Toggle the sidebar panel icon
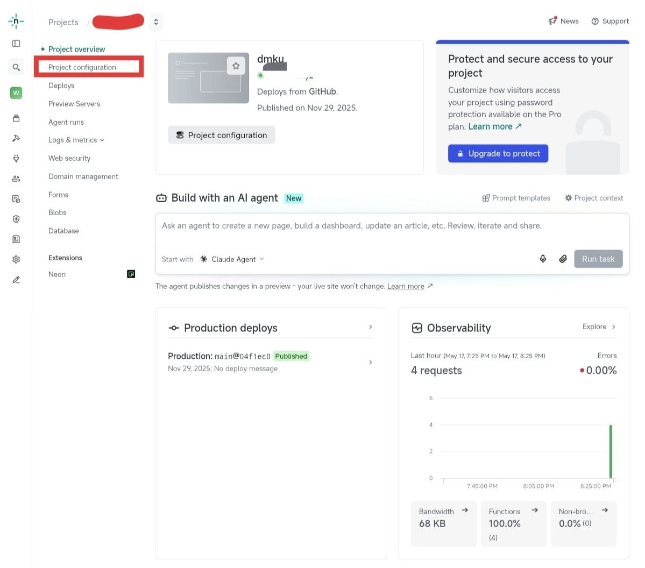This screenshot has height=568, width=645. coord(16,44)
